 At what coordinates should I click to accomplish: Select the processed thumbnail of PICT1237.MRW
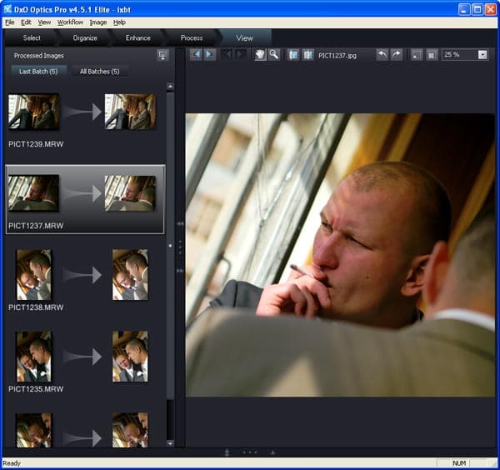coord(130,193)
